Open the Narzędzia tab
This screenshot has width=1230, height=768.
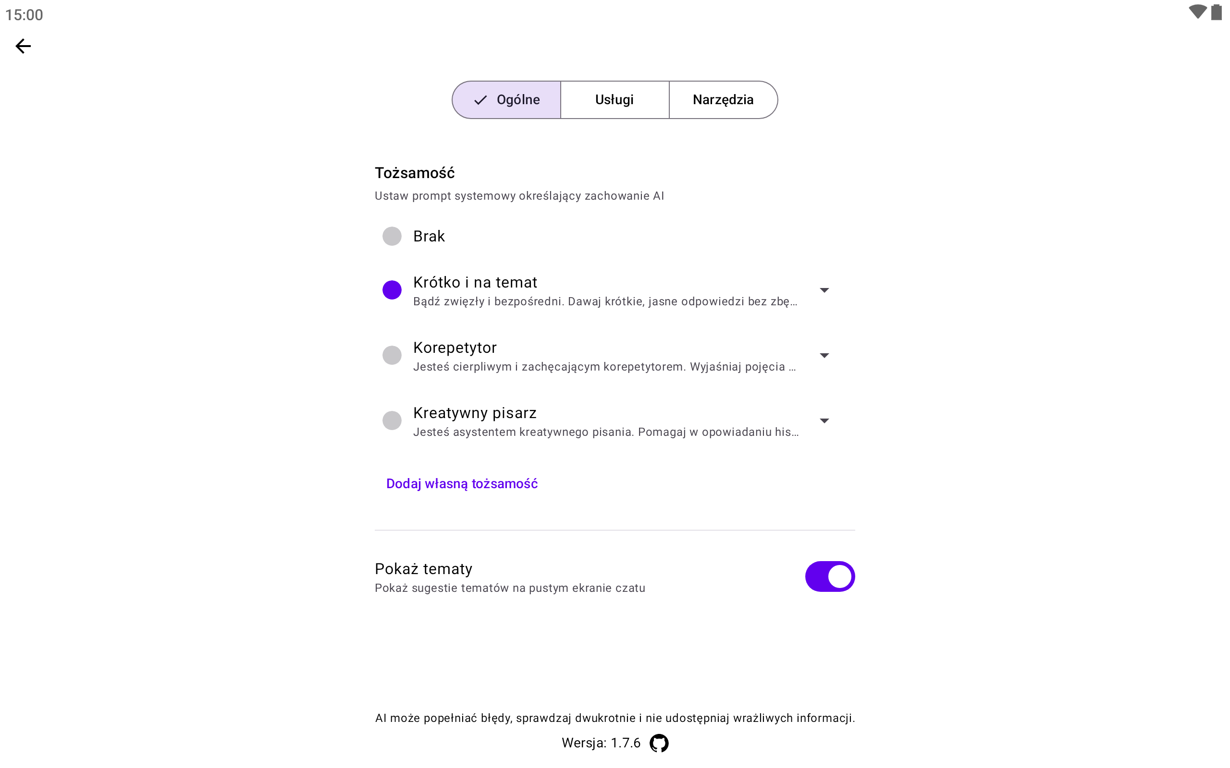(723, 100)
